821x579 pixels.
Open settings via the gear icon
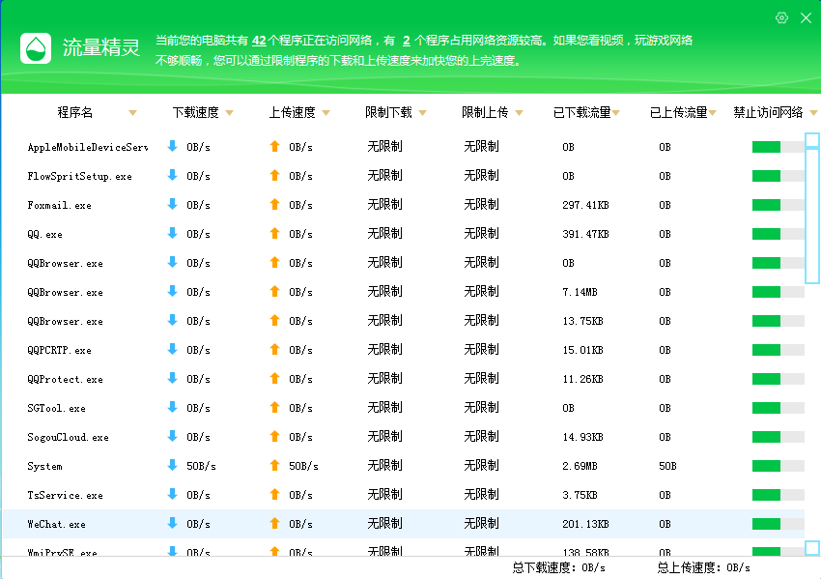781,17
